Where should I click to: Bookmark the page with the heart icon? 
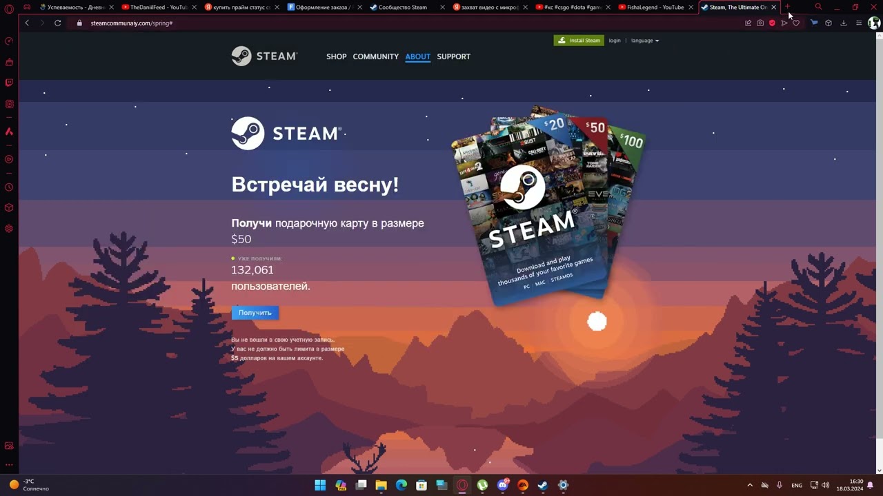[796, 23]
